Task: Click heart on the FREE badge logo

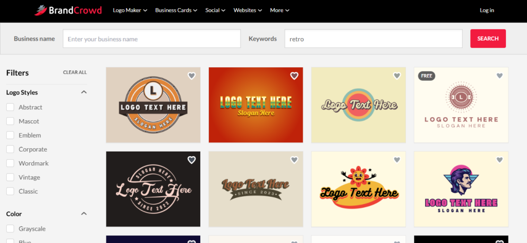Action: 499,76
